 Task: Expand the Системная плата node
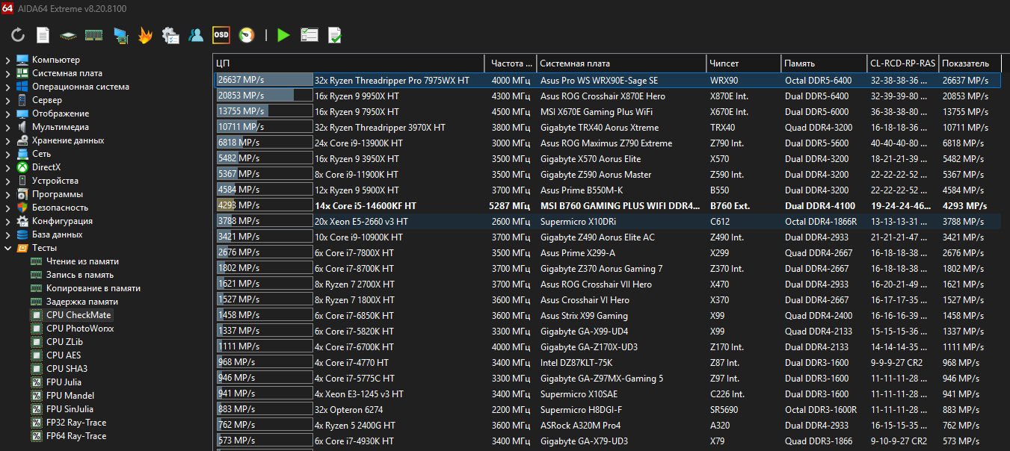tap(7, 73)
